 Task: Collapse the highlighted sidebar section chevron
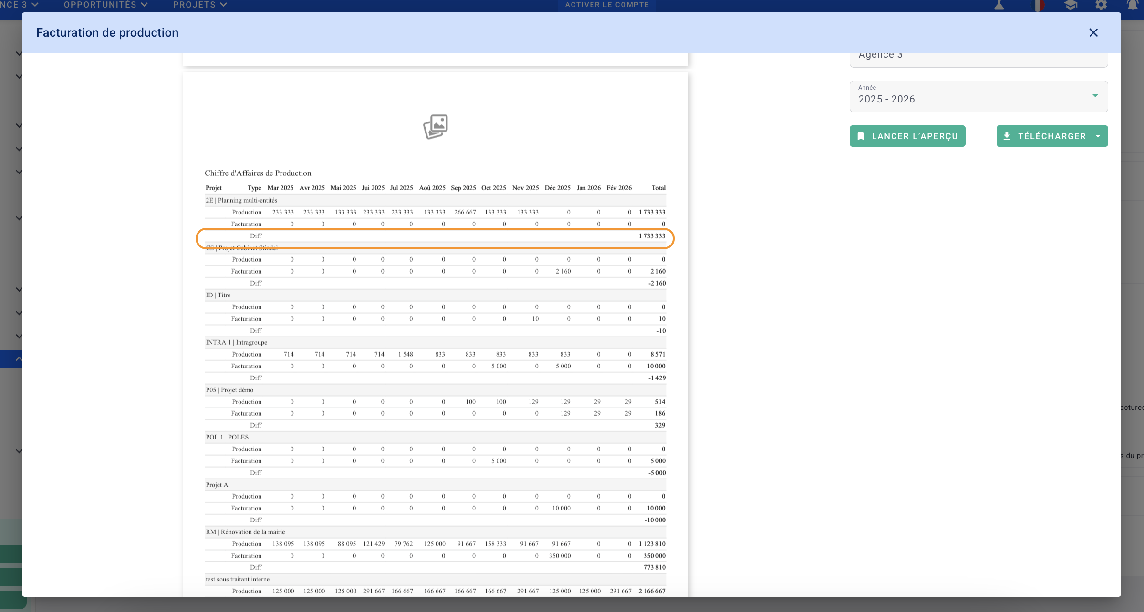[x=18, y=359]
